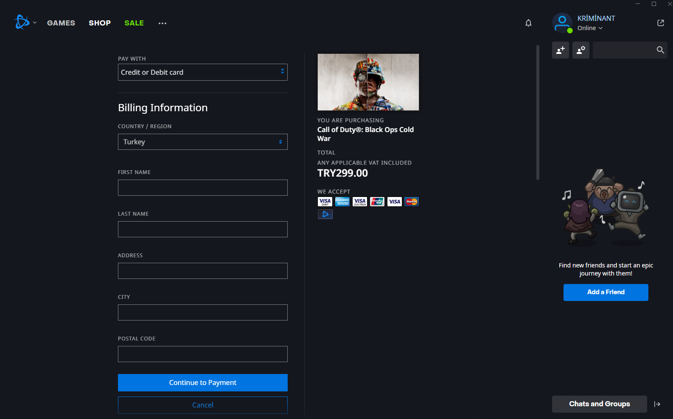Image resolution: width=673 pixels, height=419 pixels.
Task: Open Chats and Groups
Action: [x=600, y=404]
